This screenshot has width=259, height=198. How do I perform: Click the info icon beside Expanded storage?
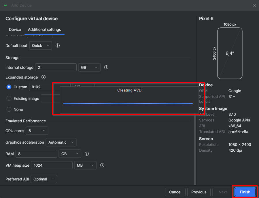44,77
